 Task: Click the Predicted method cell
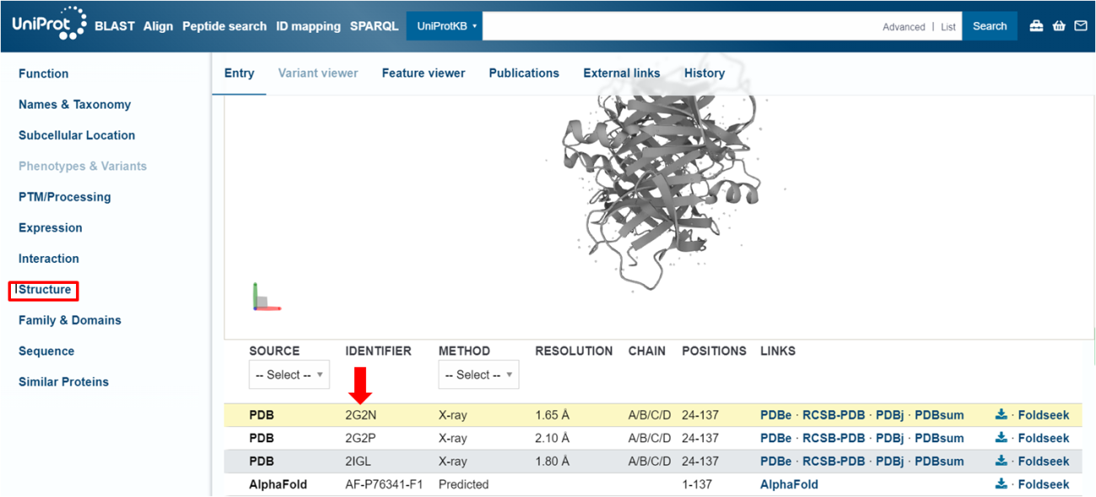pyautogui.click(x=463, y=484)
